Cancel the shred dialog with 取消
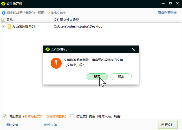Image resolution: width=182 pixels, height=130 pixels. click(x=121, y=77)
